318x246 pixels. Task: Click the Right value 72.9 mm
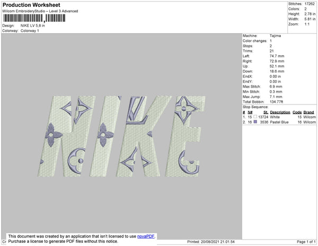277,61
